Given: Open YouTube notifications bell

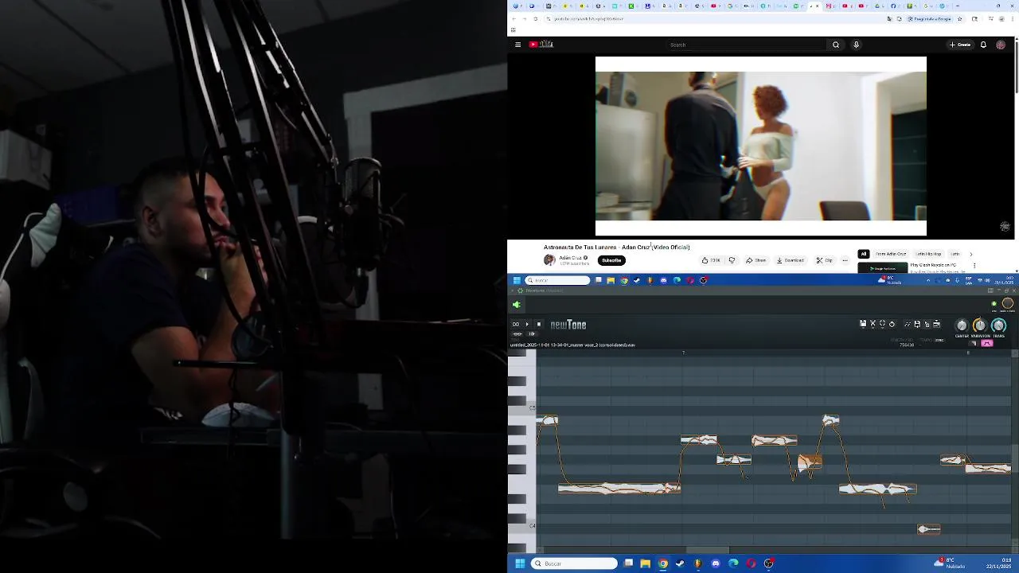Looking at the screenshot, I should tap(983, 45).
